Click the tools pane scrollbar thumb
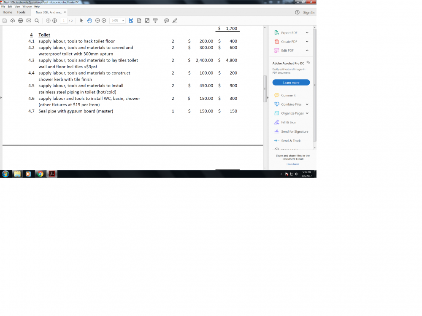 [315, 85]
